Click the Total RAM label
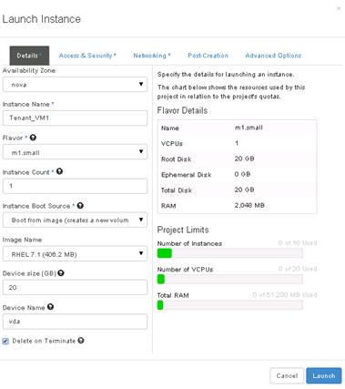The width and height of the screenshot is (345, 389). [173, 295]
